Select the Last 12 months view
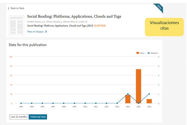Viewport: 187px width, 125px height. point(19,117)
